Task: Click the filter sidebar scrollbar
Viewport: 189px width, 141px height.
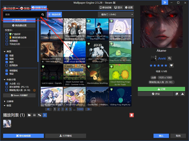Action: pos(38,40)
